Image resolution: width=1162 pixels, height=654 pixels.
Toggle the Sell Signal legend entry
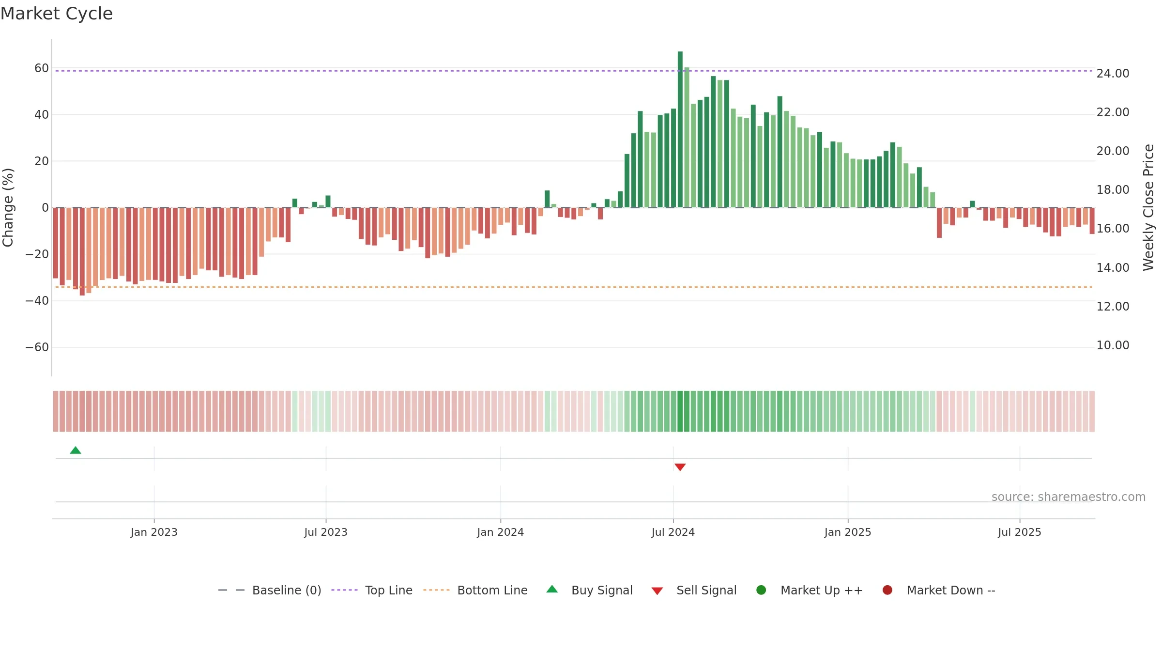[694, 590]
